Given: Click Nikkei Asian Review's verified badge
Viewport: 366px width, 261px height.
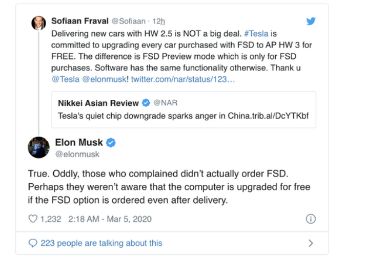Looking at the screenshot, I should 146,103.
